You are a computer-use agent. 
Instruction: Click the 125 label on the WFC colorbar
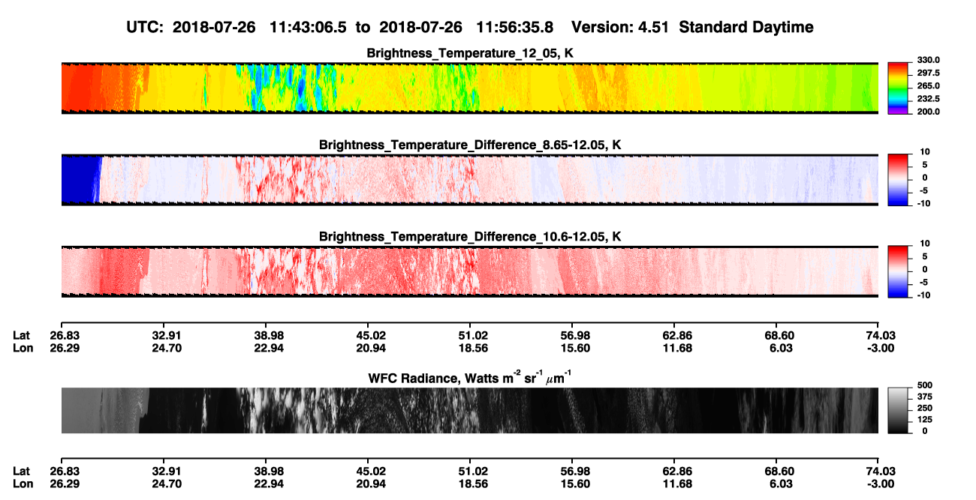point(924,421)
